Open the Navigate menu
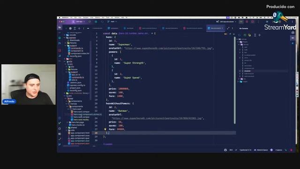Viewport: 300px width, 169px height. pyautogui.click(x=86, y=17)
